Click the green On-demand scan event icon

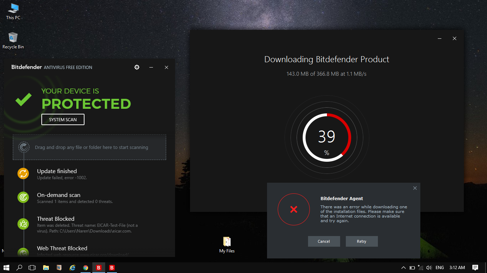point(23,197)
